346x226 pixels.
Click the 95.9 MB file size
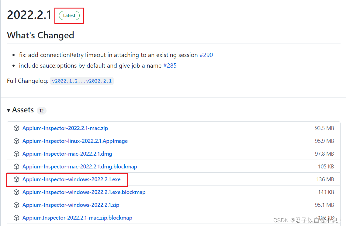tap(324, 141)
